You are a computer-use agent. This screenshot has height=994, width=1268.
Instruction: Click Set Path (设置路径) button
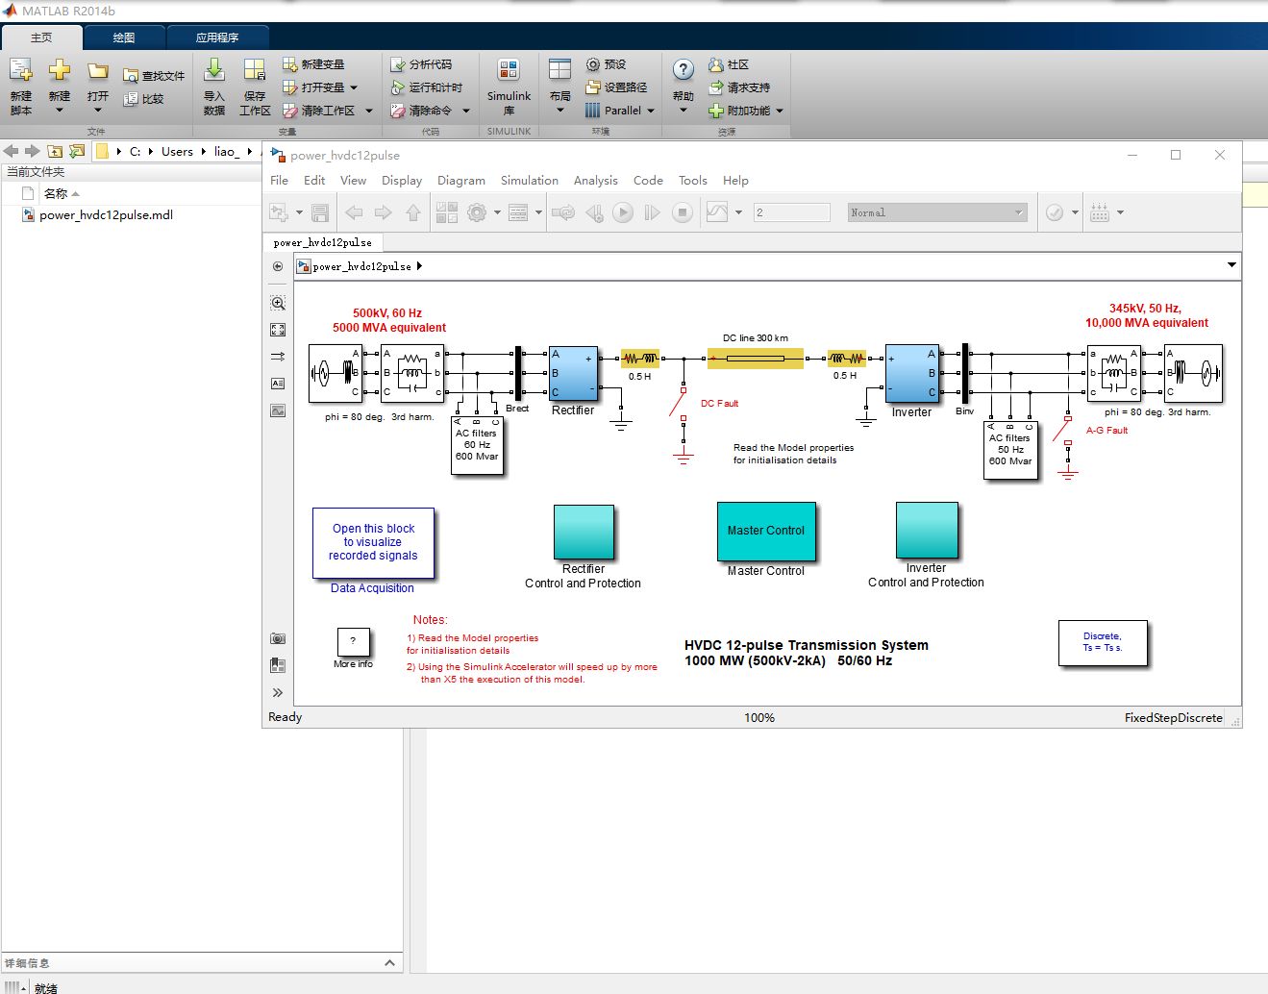click(x=616, y=87)
